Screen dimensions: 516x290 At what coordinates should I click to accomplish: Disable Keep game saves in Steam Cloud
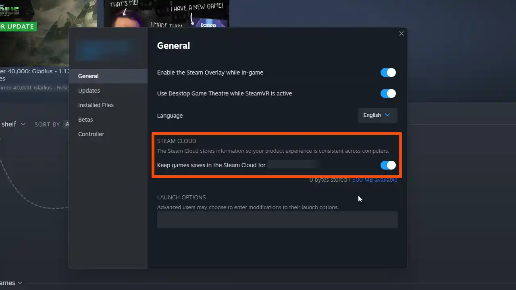coord(388,165)
